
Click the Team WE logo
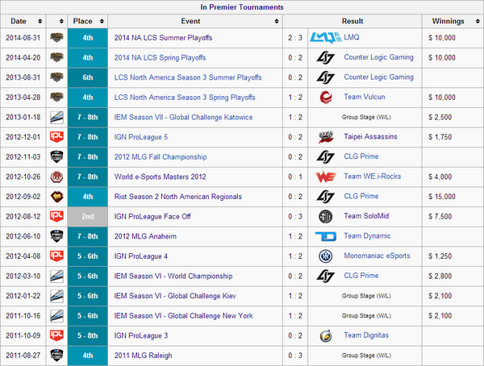click(x=326, y=177)
